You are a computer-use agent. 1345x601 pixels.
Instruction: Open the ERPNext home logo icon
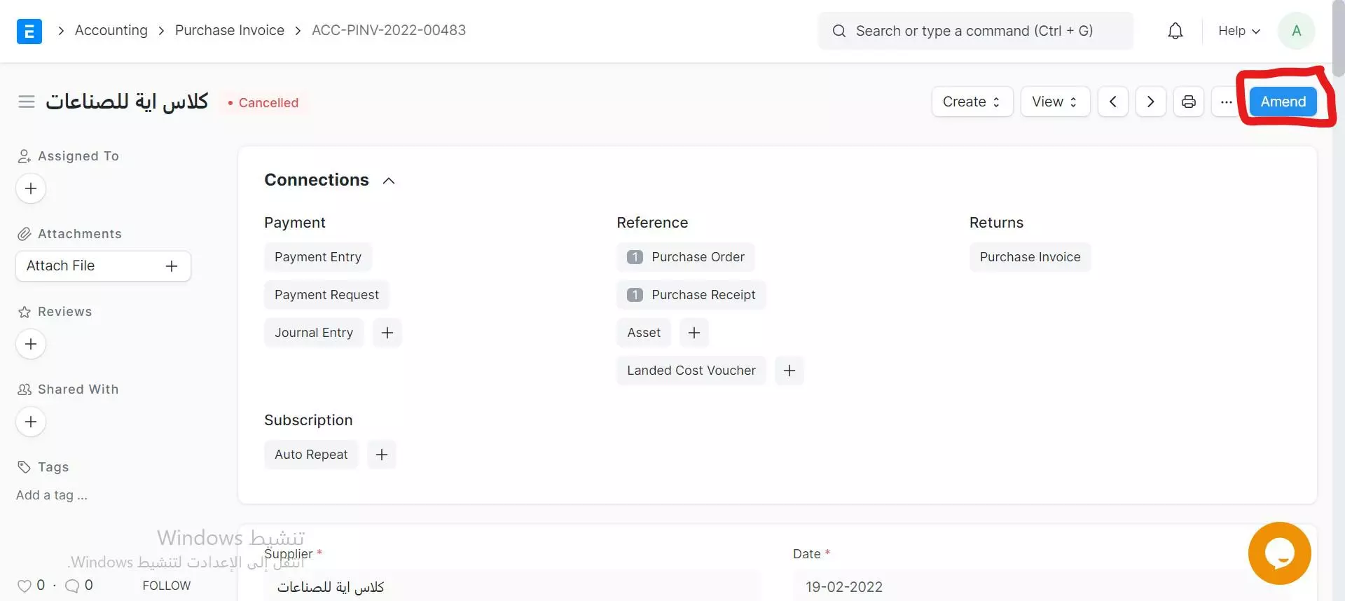[x=29, y=31]
